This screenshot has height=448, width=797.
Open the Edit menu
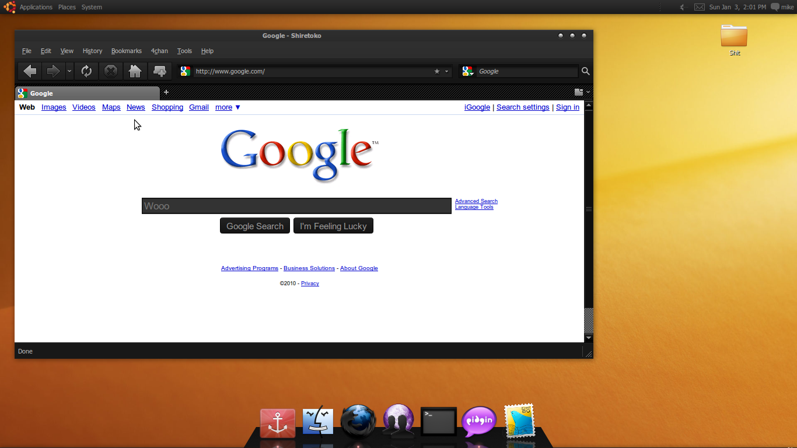pos(46,51)
